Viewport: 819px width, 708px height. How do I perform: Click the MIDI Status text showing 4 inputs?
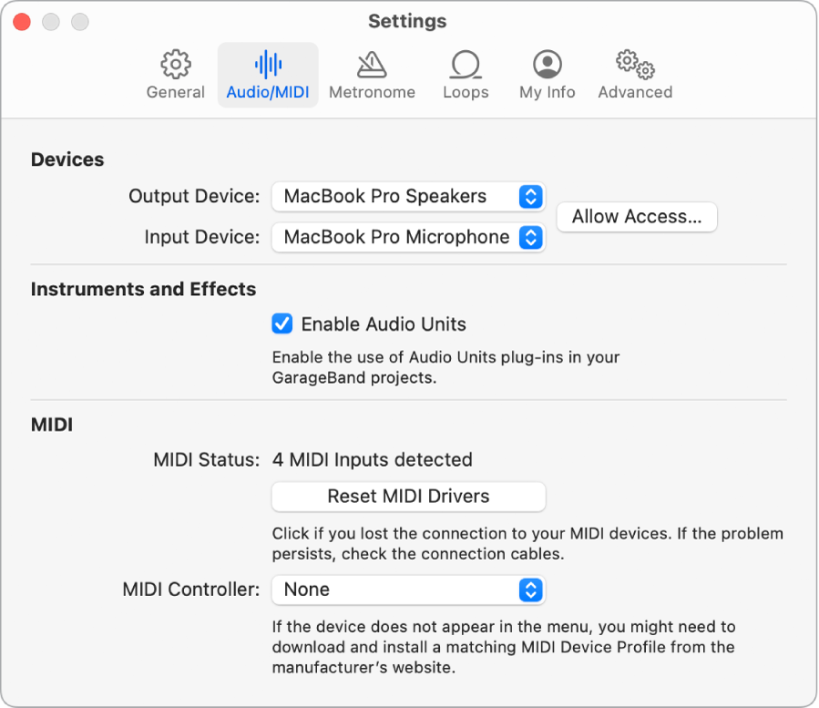(x=372, y=459)
